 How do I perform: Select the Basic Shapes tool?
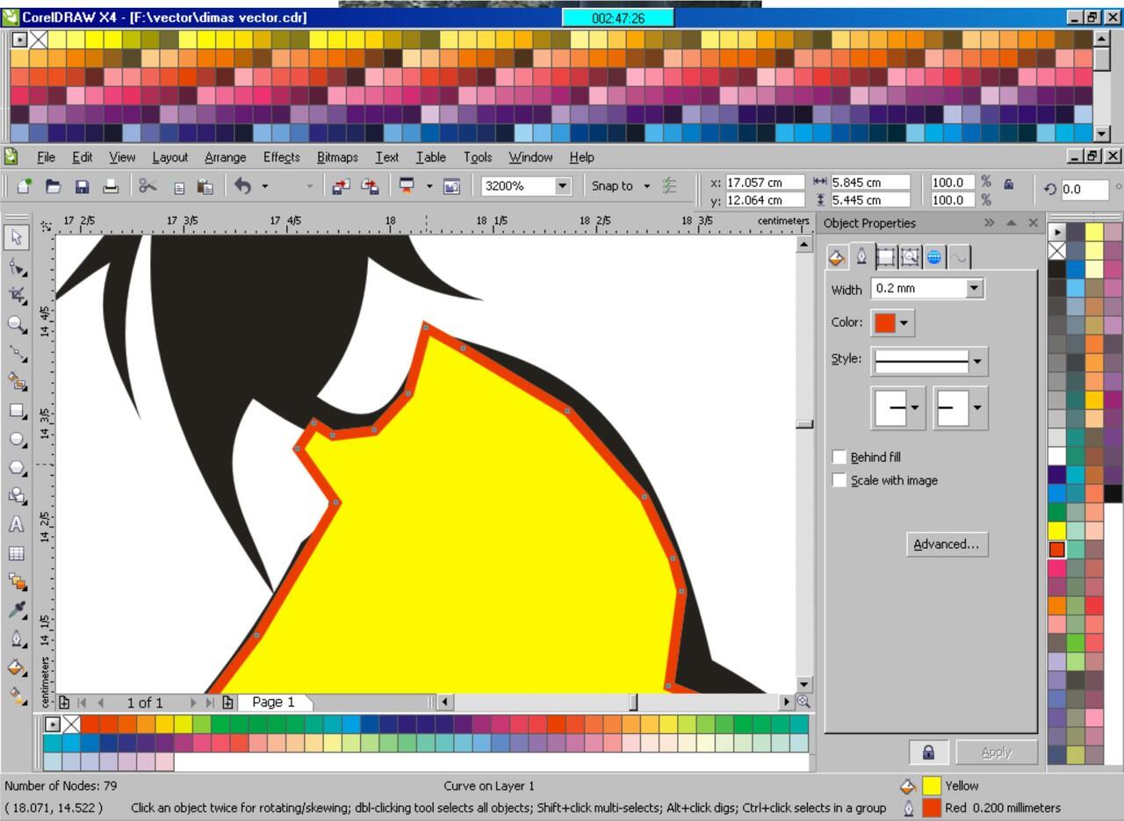coord(17,496)
